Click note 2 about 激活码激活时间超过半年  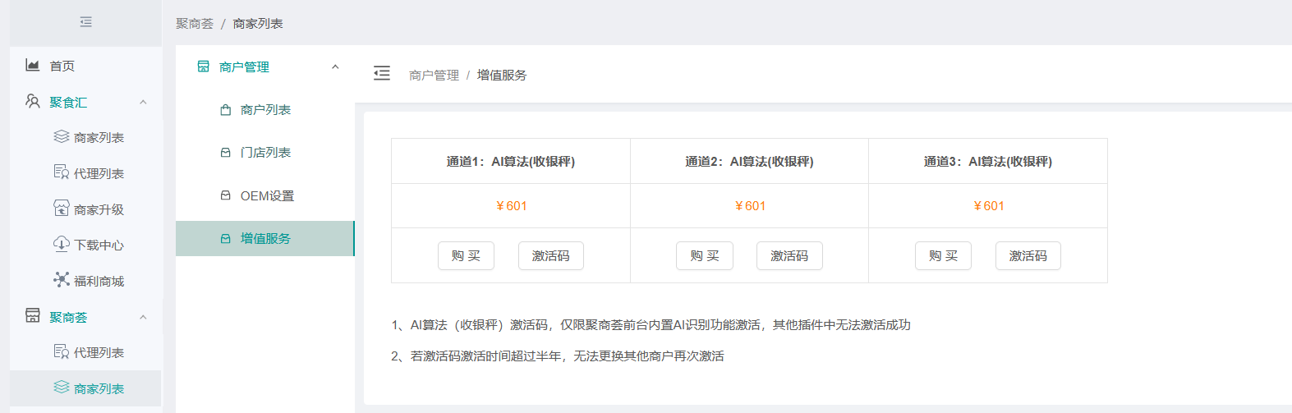point(558,356)
